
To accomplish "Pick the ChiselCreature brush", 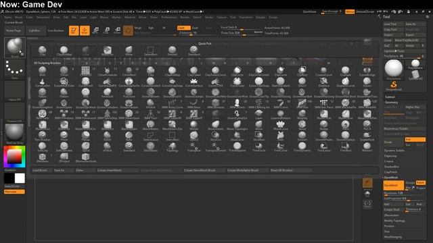I will (107, 71).
